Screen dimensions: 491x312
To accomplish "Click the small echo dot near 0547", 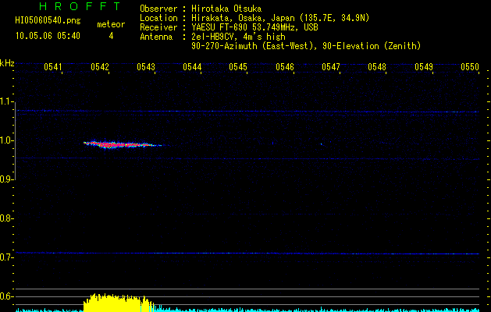I will click(322, 144).
